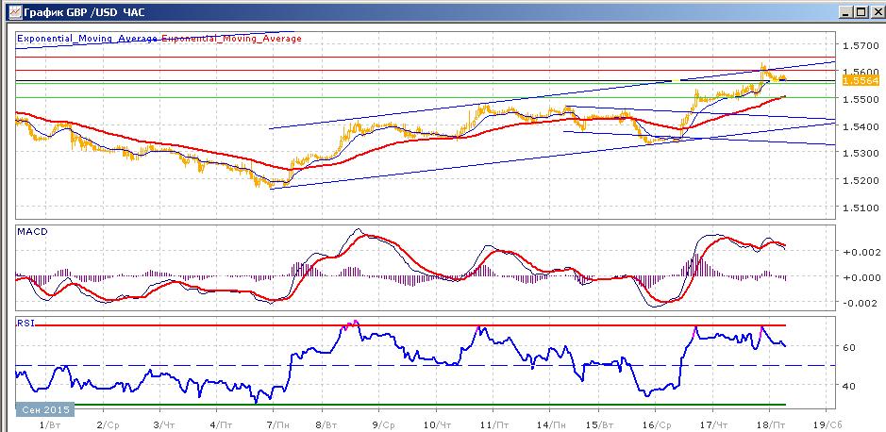The width and height of the screenshot is (886, 432).
Task: Minimize the GBP/USD chart window
Action: click(845, 11)
